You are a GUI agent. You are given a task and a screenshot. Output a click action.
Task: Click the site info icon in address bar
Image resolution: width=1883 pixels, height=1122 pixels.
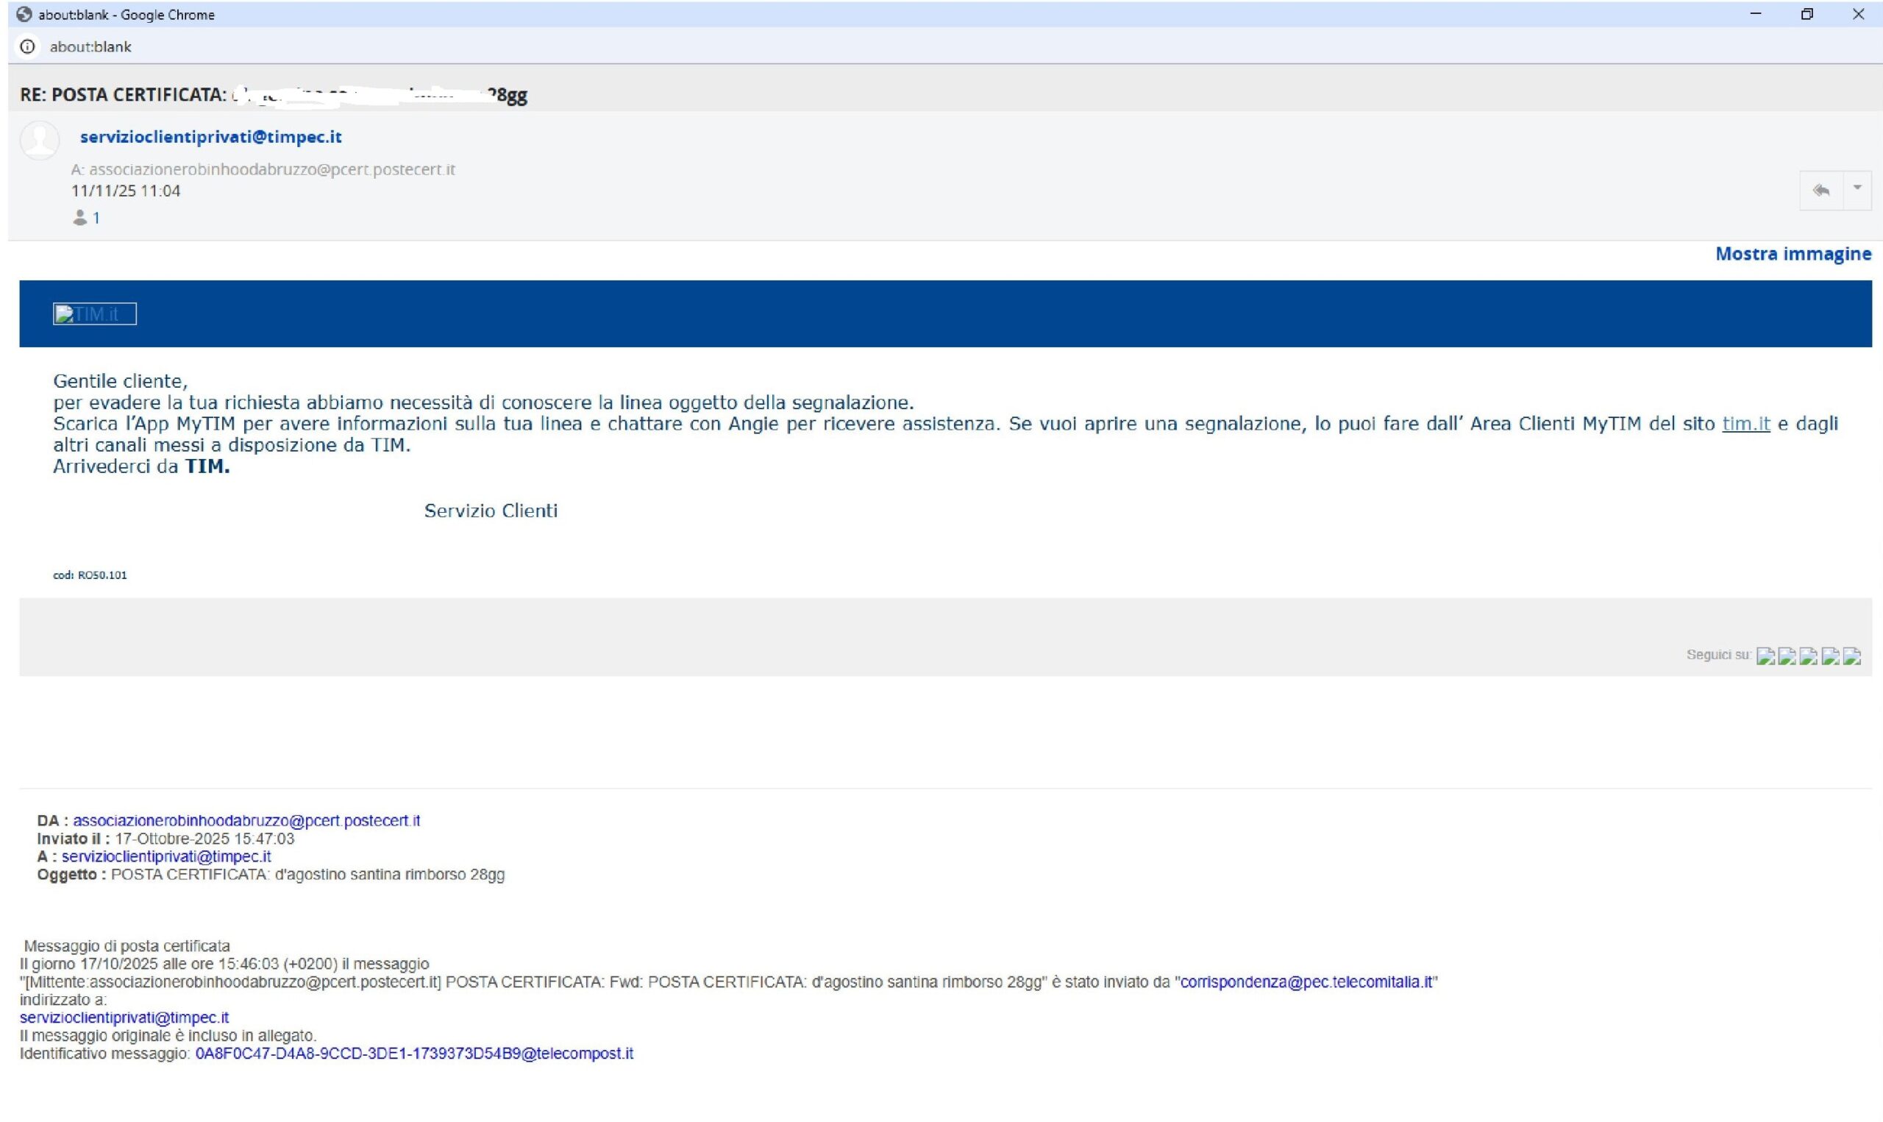[28, 47]
